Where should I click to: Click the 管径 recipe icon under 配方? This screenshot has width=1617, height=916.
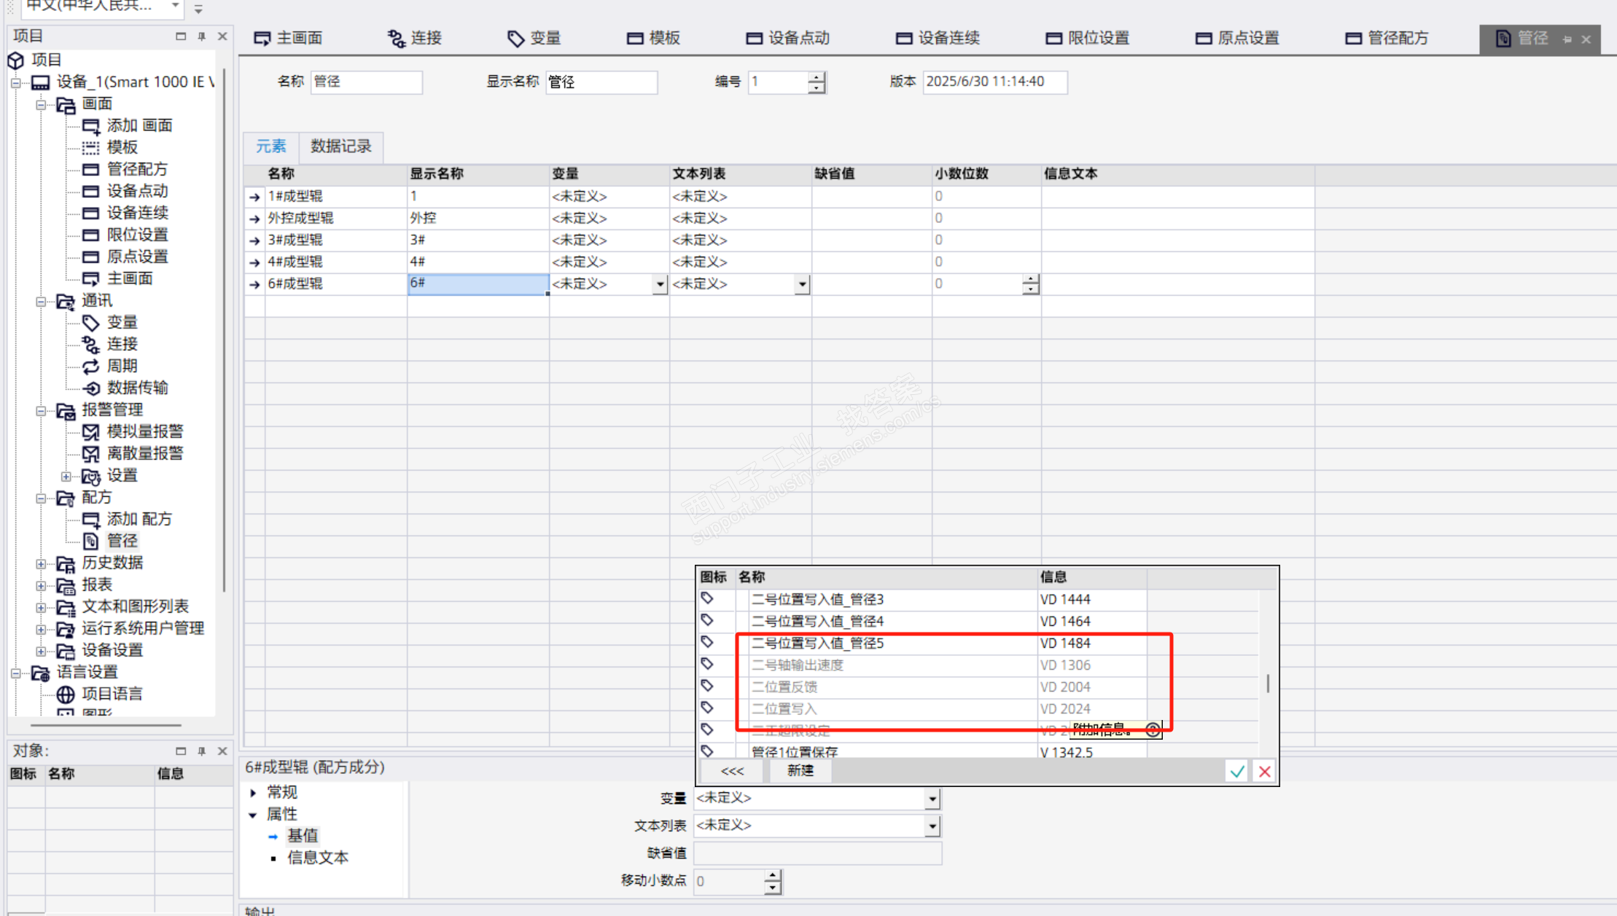pos(91,541)
